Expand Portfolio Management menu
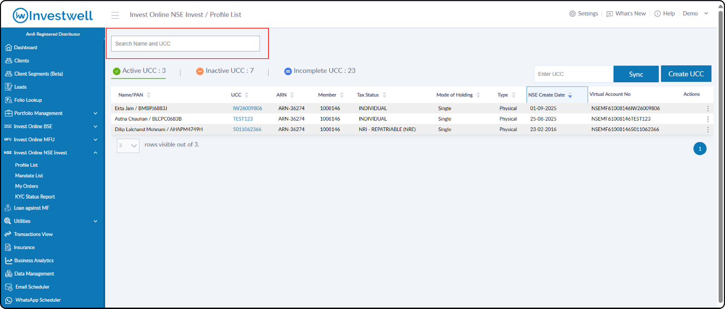 (51, 113)
